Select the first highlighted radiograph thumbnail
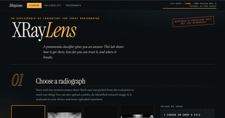The image size is (225, 118). point(28,112)
